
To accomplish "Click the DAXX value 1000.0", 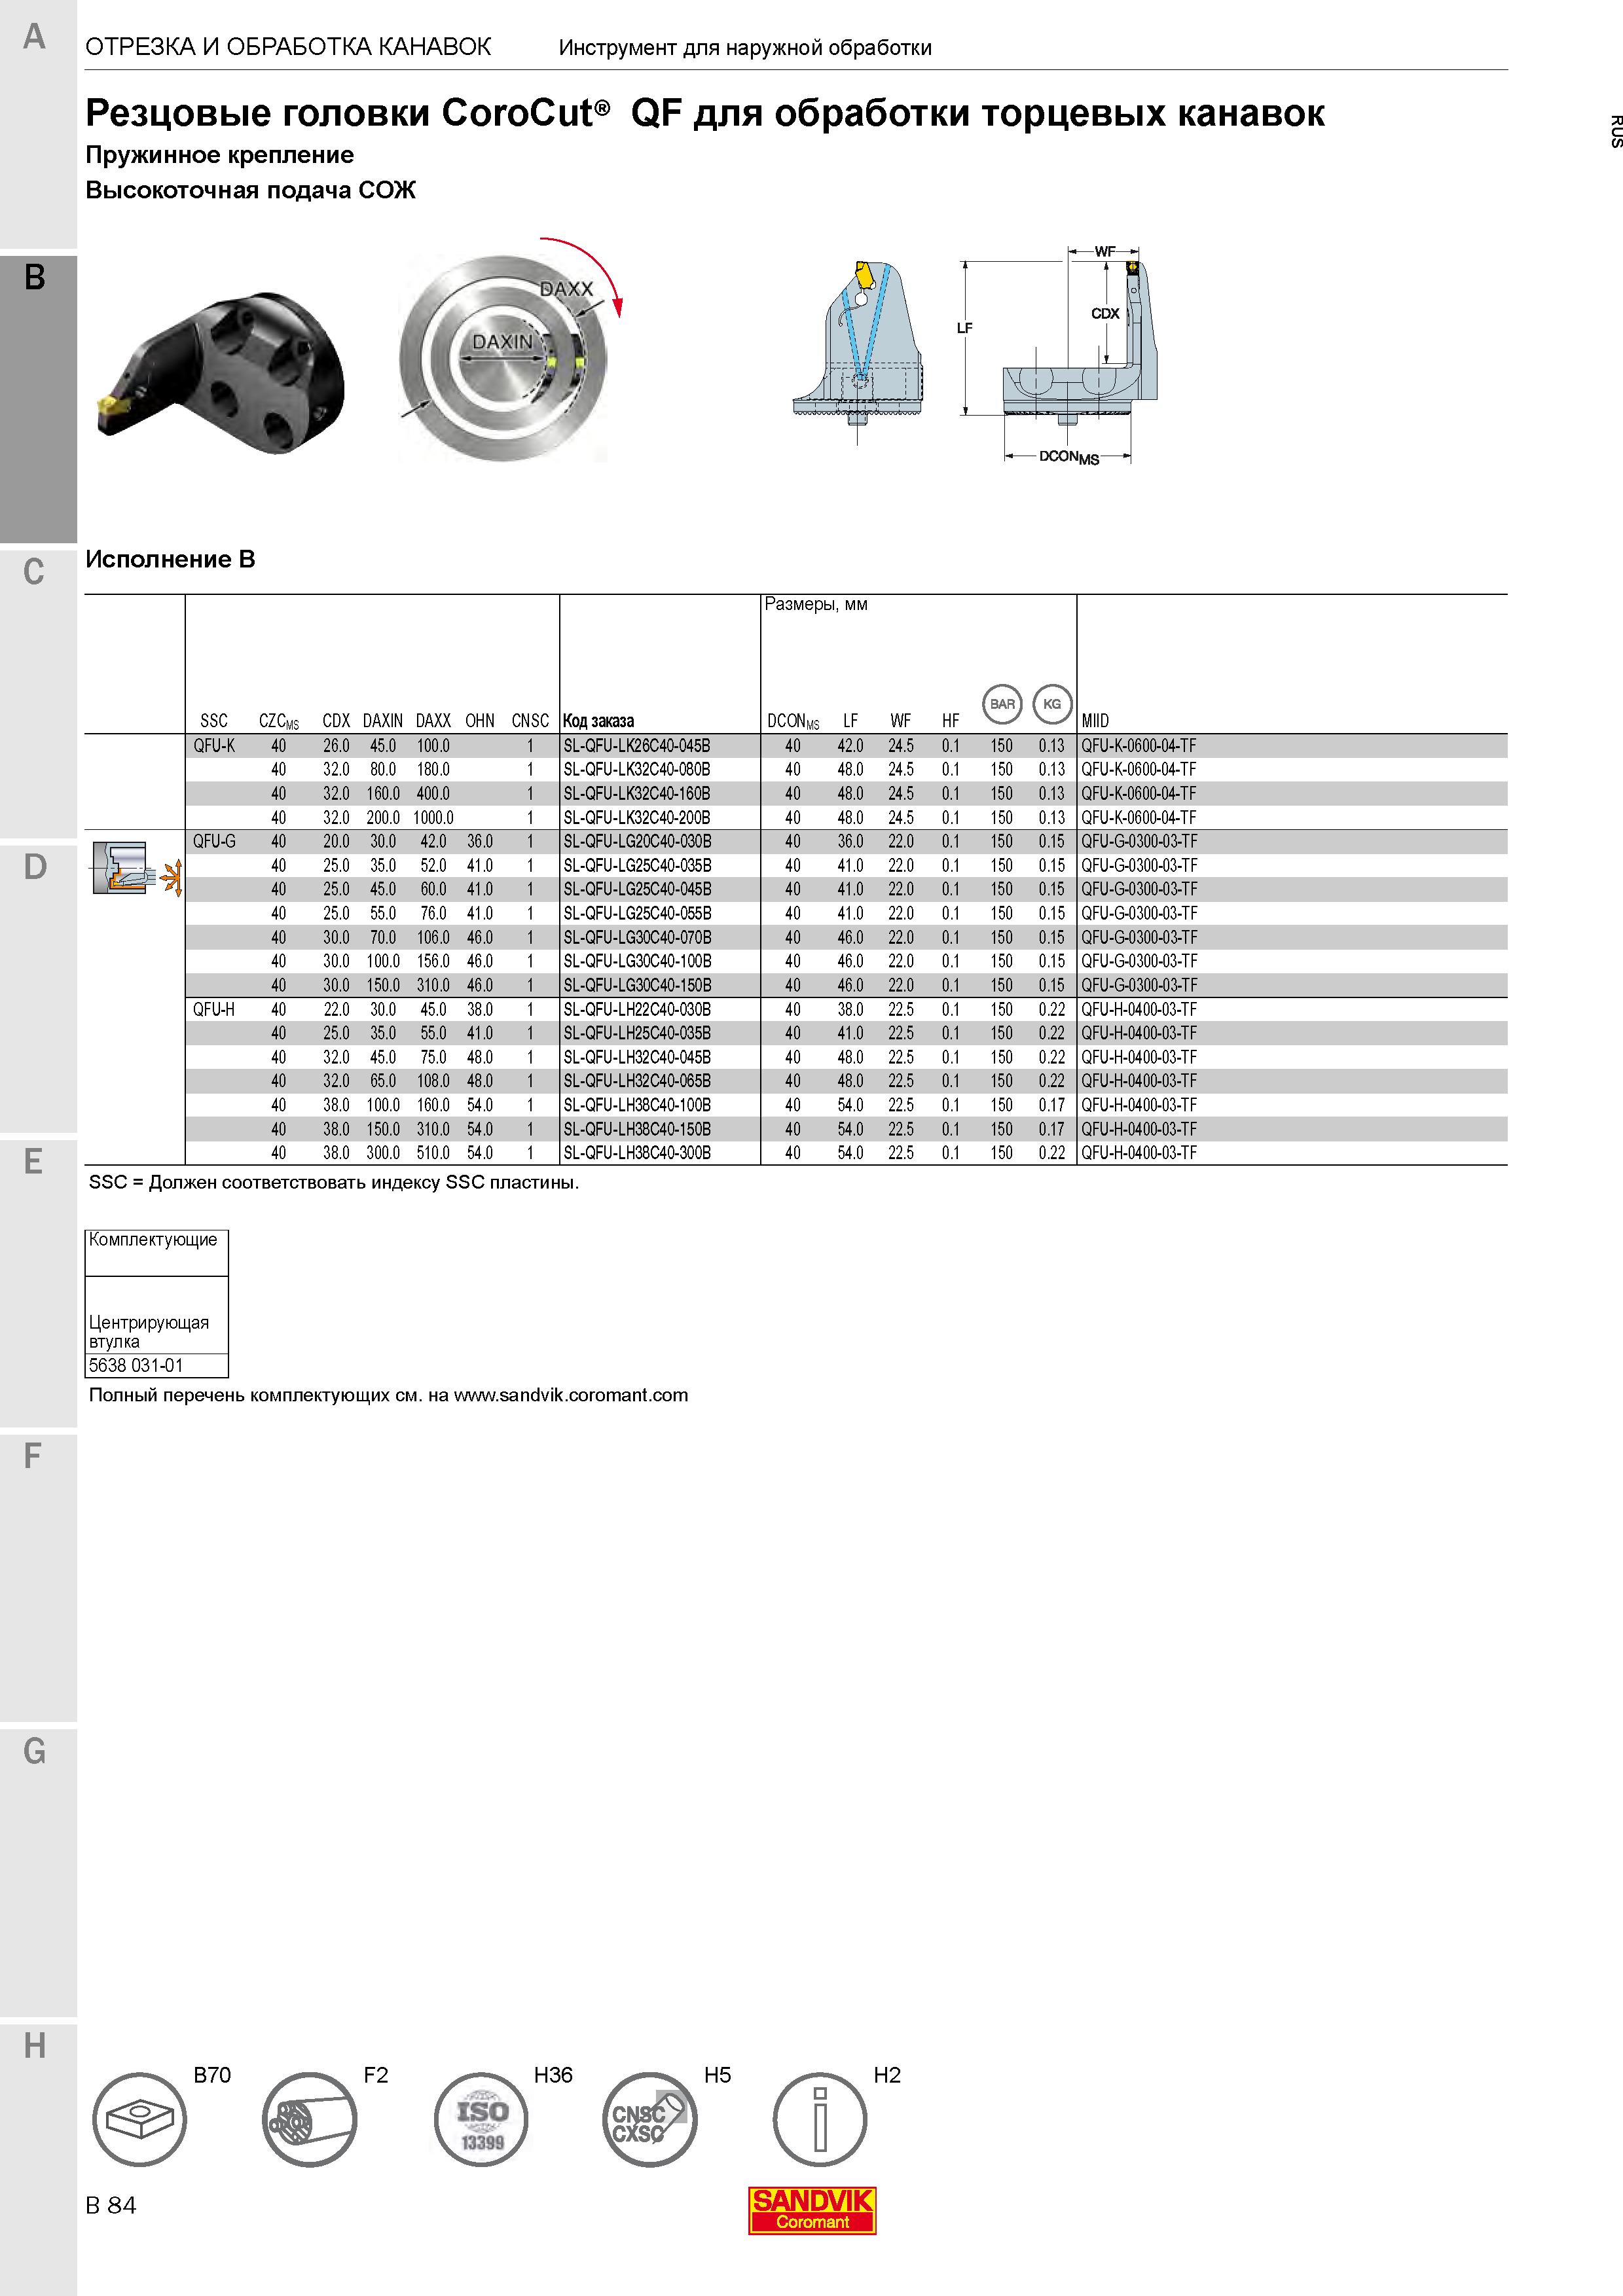I will [433, 818].
